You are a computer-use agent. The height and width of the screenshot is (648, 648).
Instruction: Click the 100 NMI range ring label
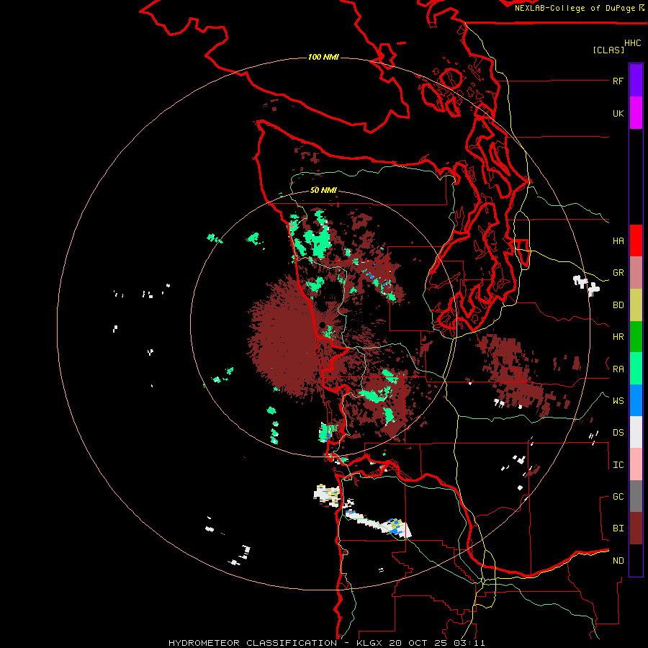323,57
